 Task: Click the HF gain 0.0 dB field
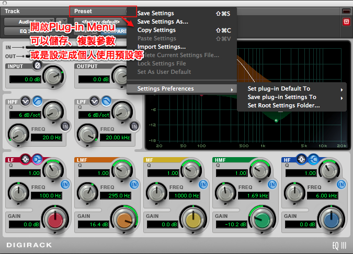(x=301, y=225)
